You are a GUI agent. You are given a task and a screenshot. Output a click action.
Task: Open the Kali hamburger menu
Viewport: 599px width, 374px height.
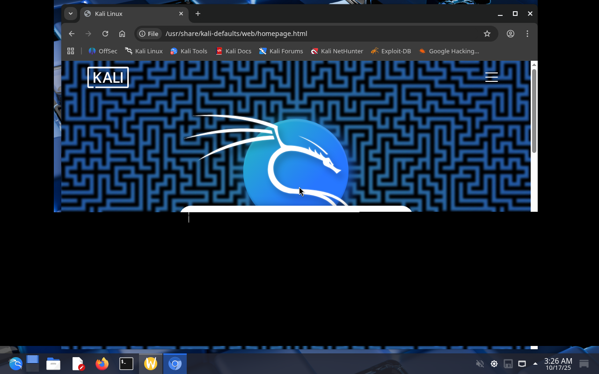coord(491,77)
